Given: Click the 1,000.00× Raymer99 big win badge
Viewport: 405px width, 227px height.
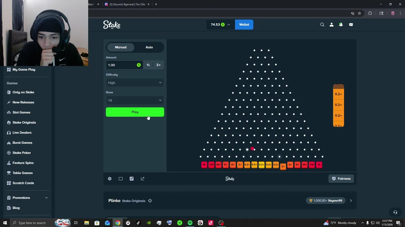Looking at the screenshot, I should (326, 201).
